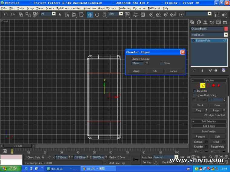Open the Modifier List dropdown

click(x=225, y=35)
